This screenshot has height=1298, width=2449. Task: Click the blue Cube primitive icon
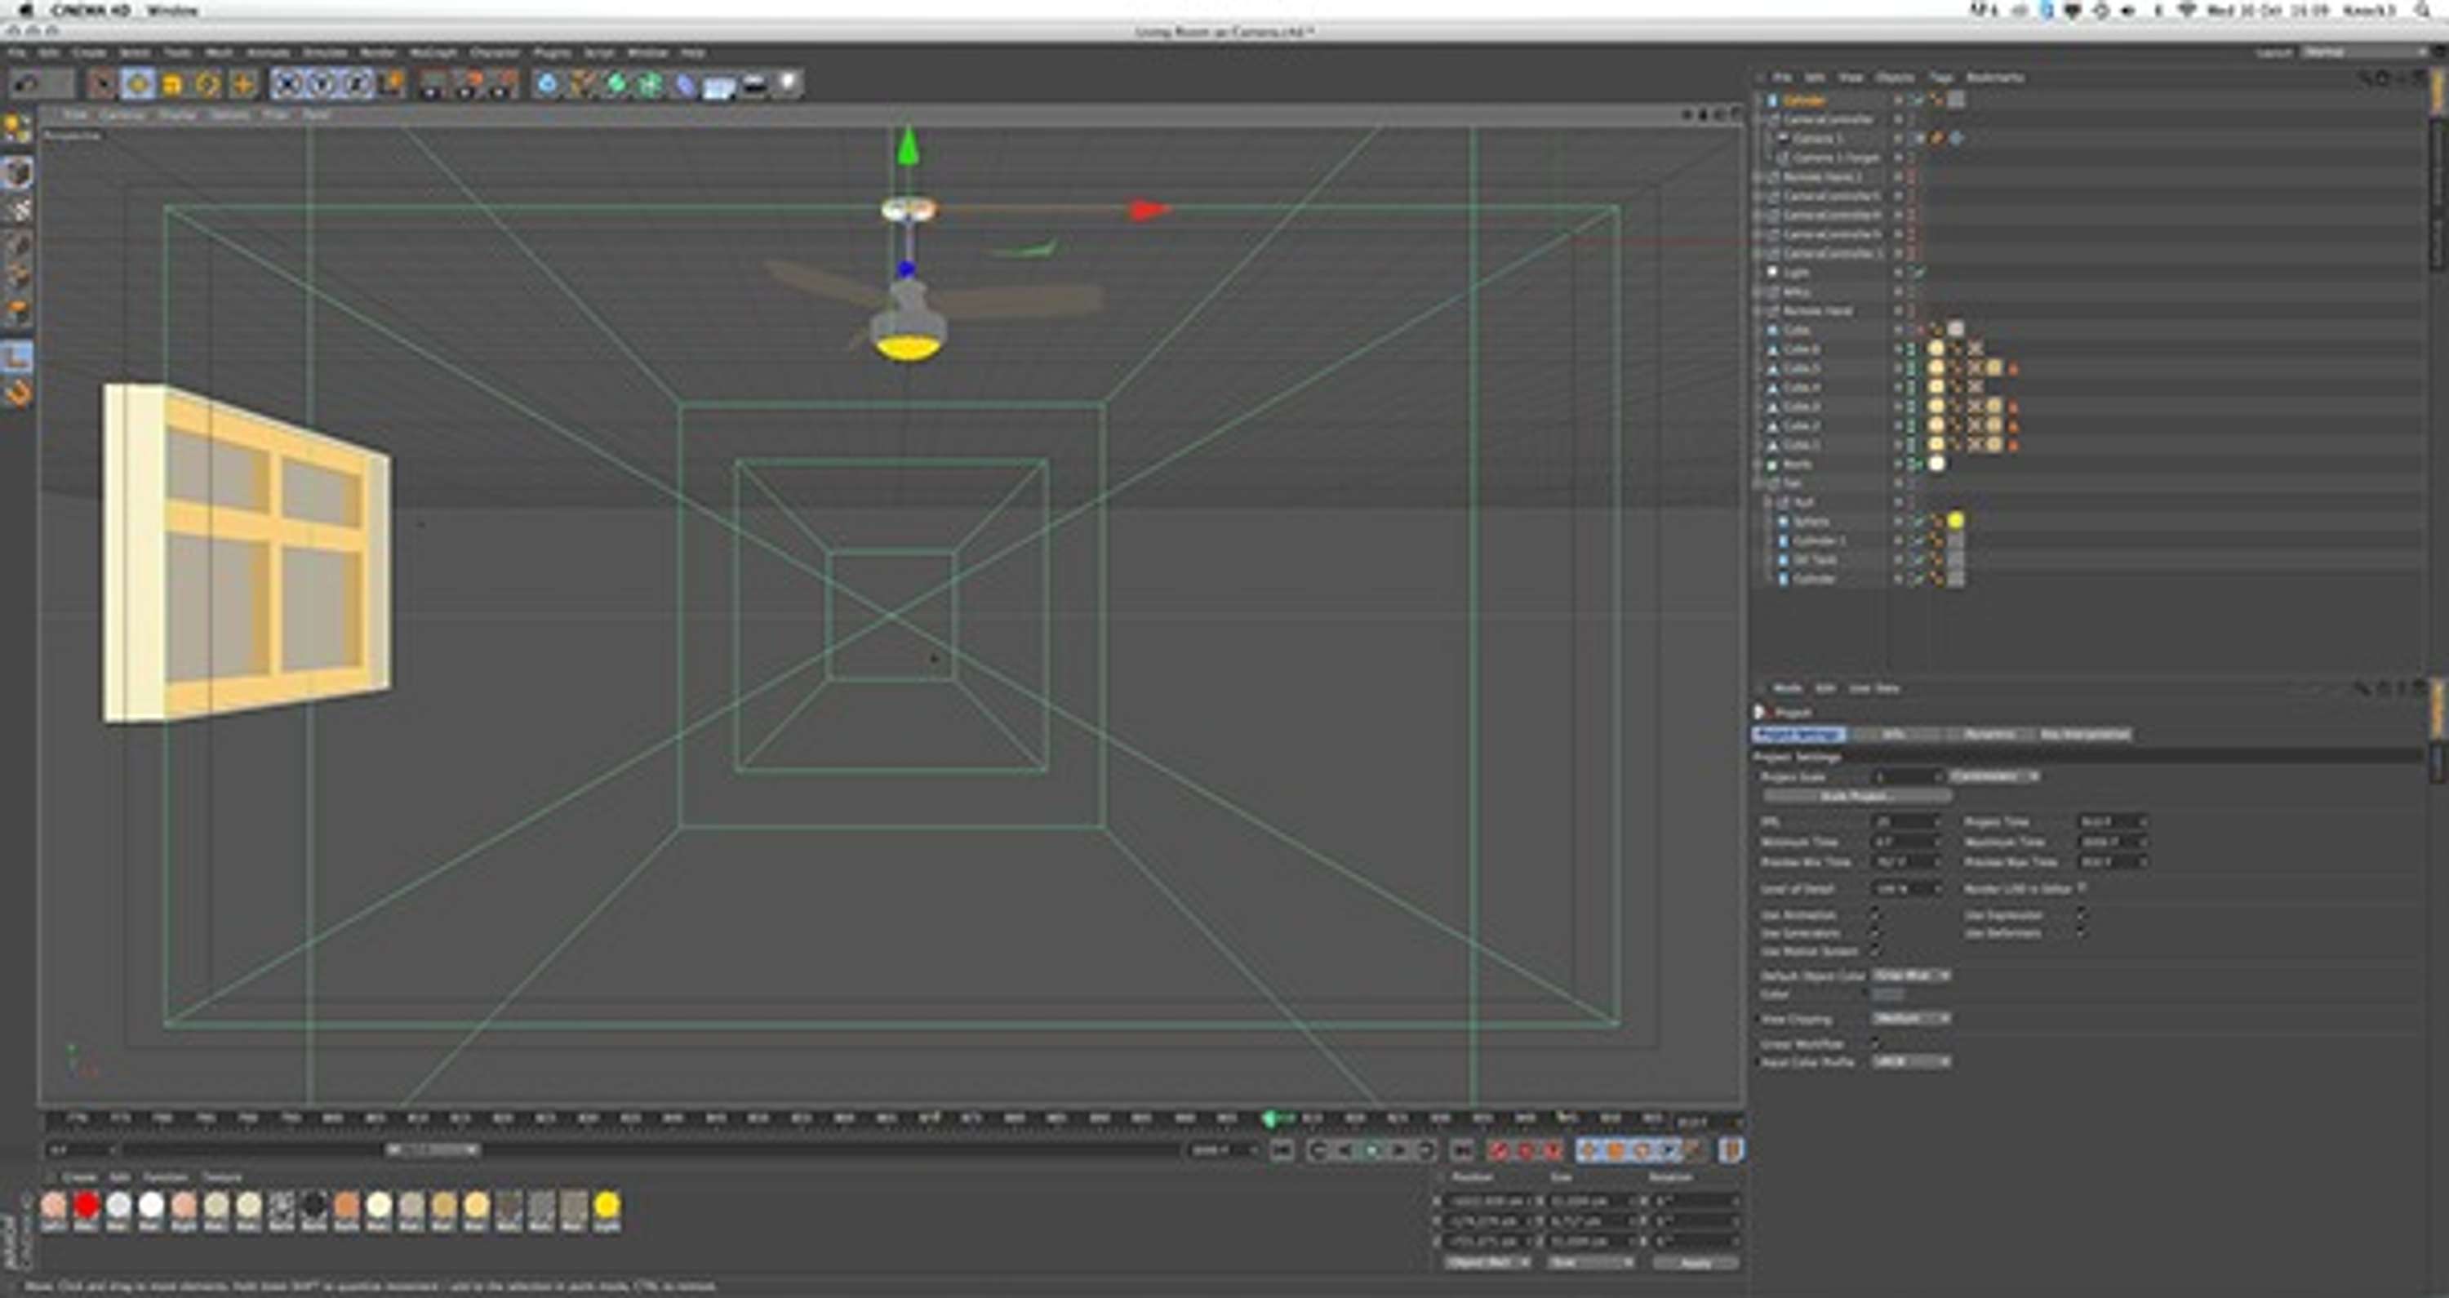click(x=548, y=85)
